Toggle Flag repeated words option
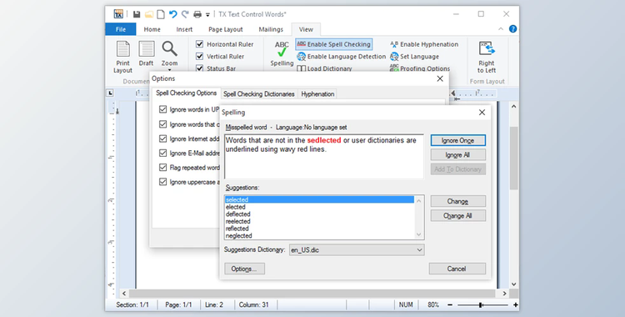 click(162, 168)
